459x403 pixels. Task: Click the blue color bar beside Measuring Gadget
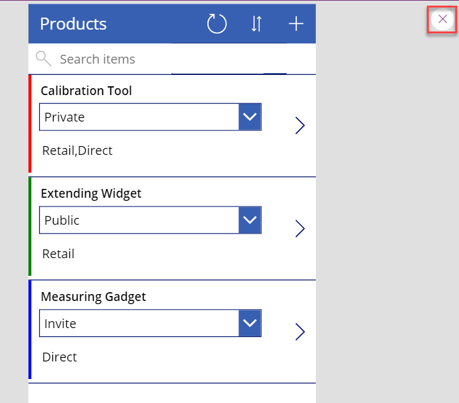[x=30, y=329]
